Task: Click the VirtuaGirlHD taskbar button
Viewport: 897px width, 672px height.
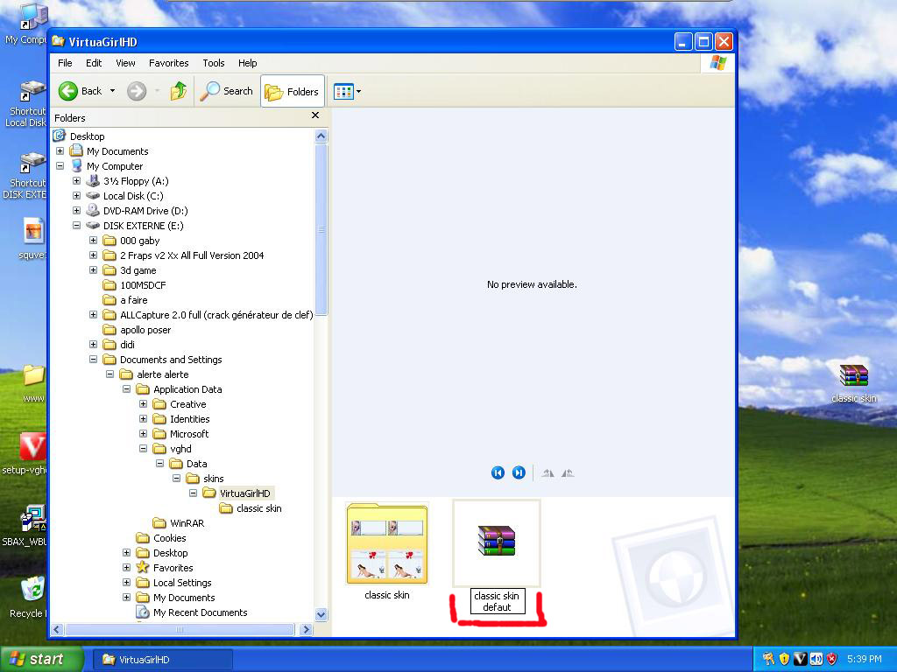Action: 163,660
